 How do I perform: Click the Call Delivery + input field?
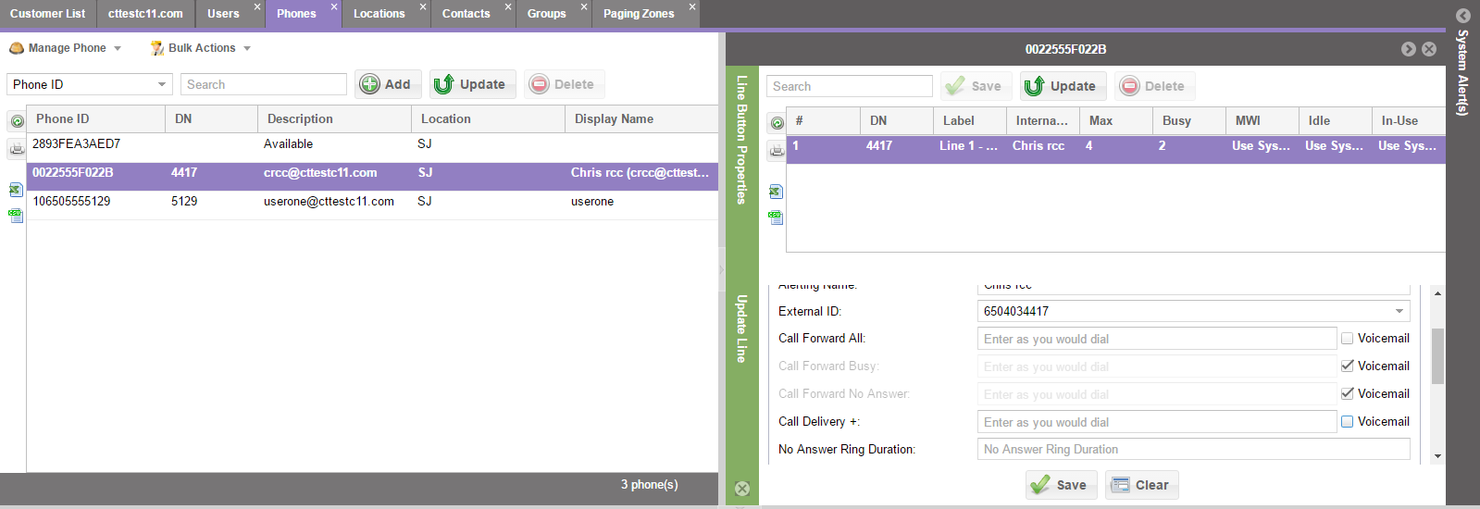click(x=1157, y=422)
